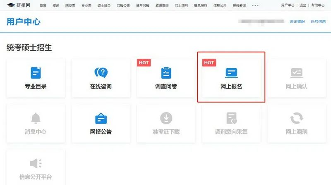Image resolution: width=331 pixels, height=185 pixels.
Task: Open the 推免服务 menu item
Action: [x=201, y=5]
